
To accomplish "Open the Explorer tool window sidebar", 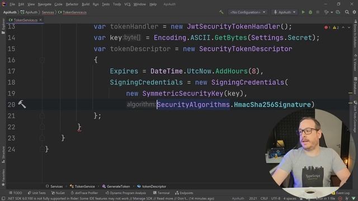I will coord(3,26).
